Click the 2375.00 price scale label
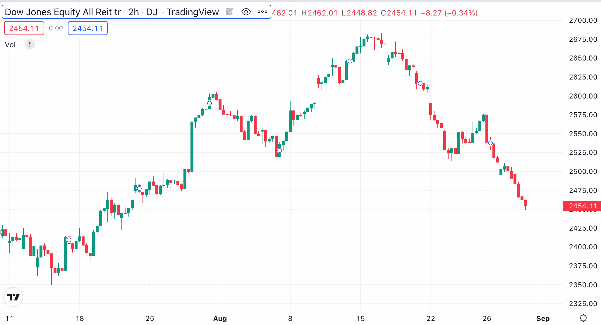The height and width of the screenshot is (325, 601). point(583,266)
